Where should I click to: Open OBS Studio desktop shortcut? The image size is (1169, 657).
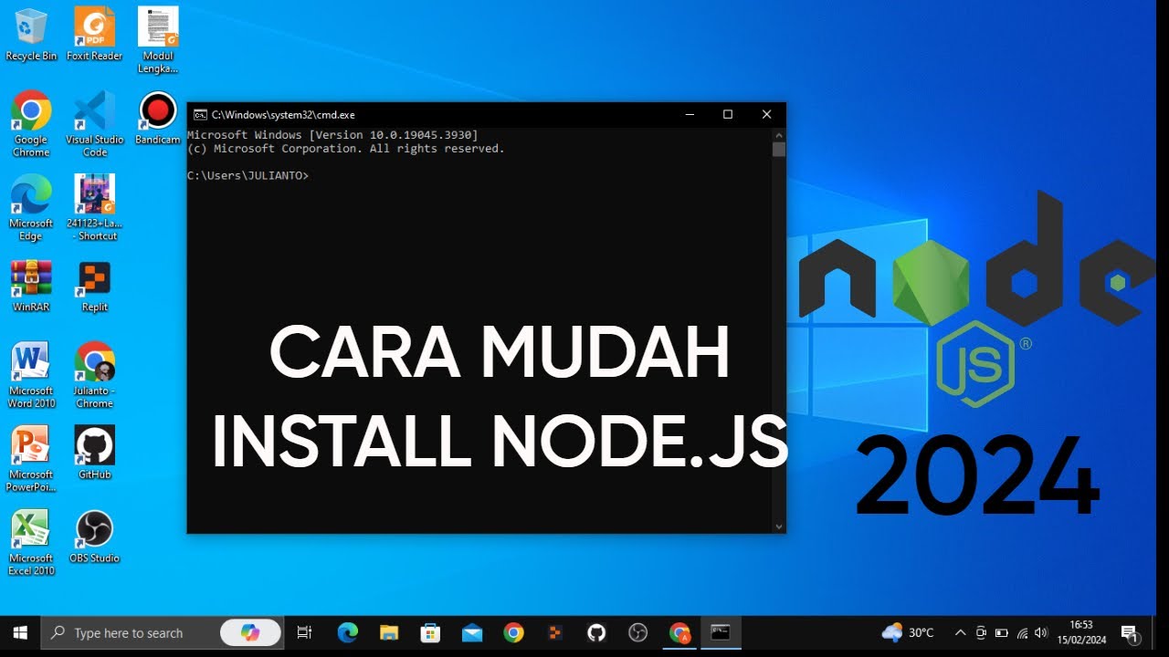pos(94,537)
